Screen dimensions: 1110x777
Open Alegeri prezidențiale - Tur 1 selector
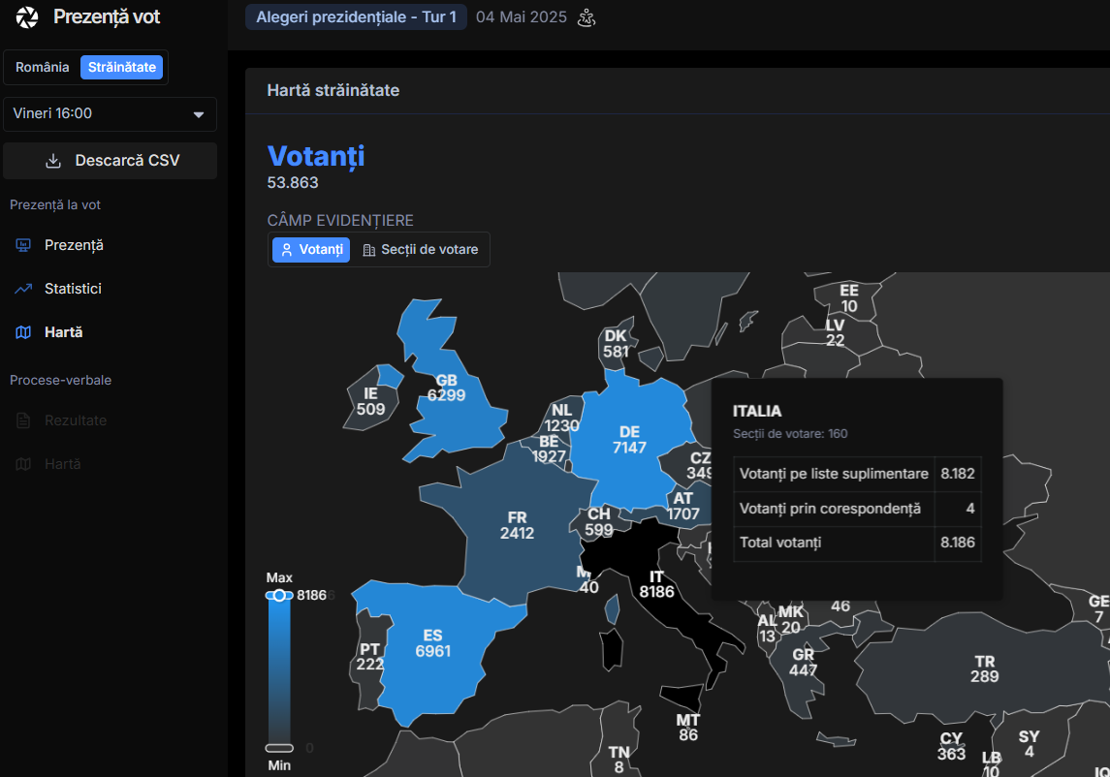pyautogui.click(x=356, y=17)
